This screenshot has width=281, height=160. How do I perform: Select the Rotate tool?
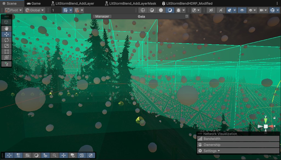tap(7, 40)
